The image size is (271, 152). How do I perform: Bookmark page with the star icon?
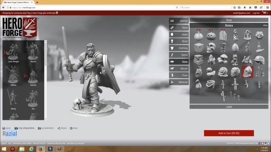[234, 7]
